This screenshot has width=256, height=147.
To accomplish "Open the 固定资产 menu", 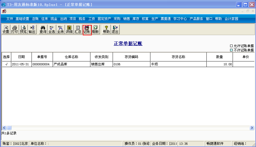I will 104,19.
